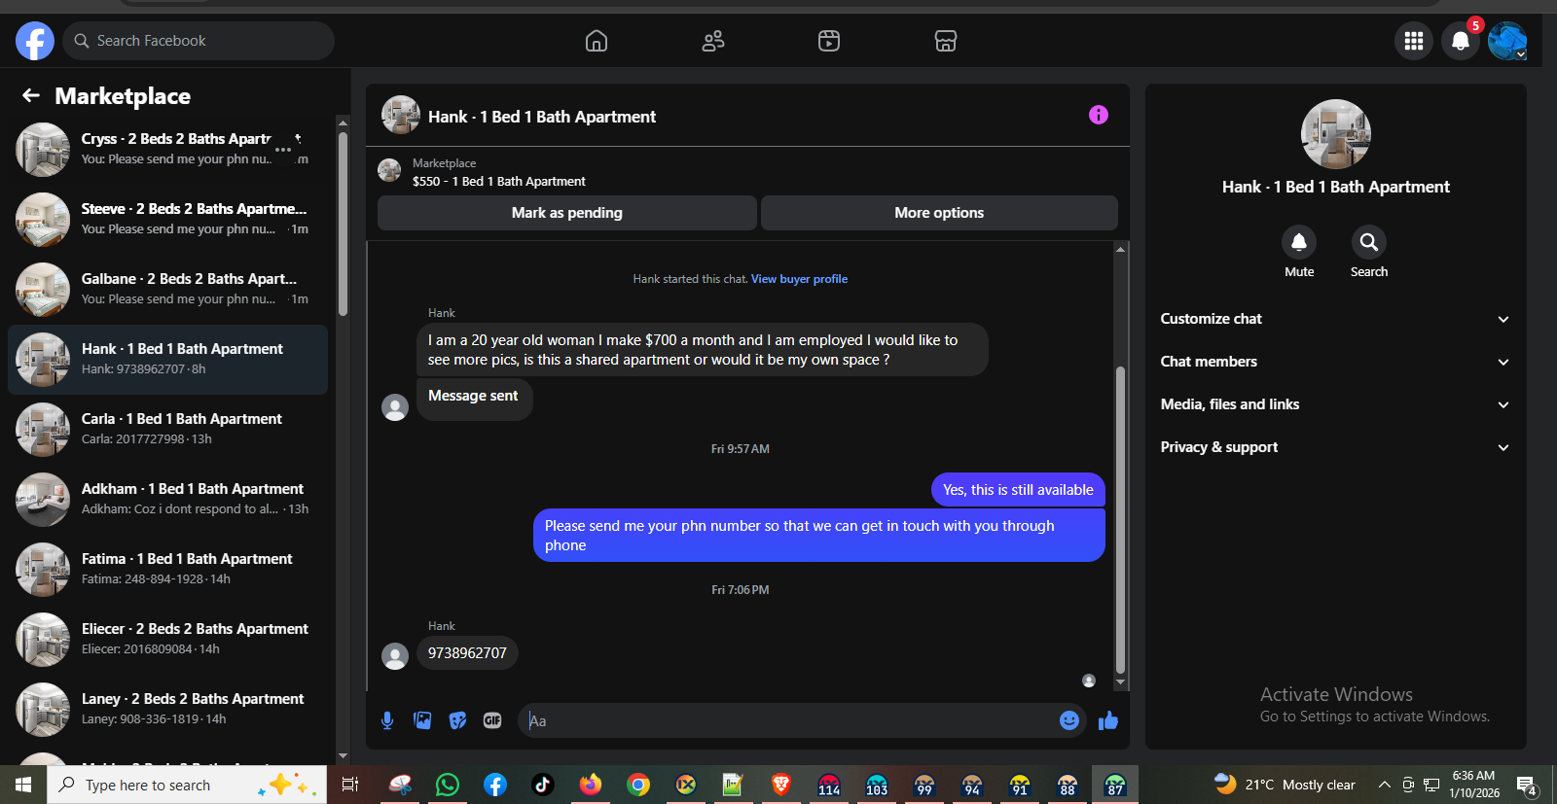Click weather widget 21°C Mostly clear
This screenshot has width=1557, height=804.
1285,785
